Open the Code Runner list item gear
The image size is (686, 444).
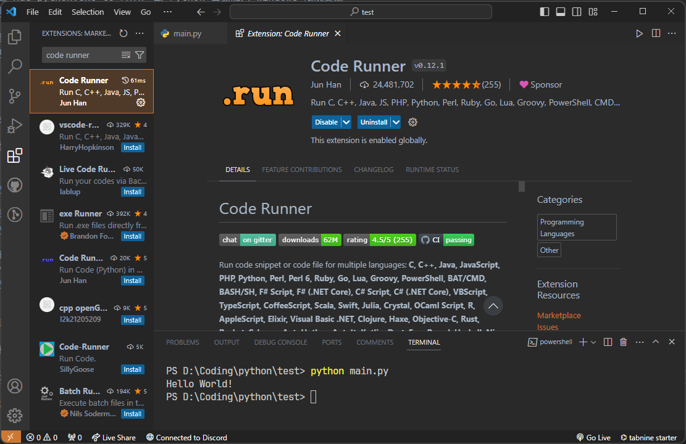140,102
